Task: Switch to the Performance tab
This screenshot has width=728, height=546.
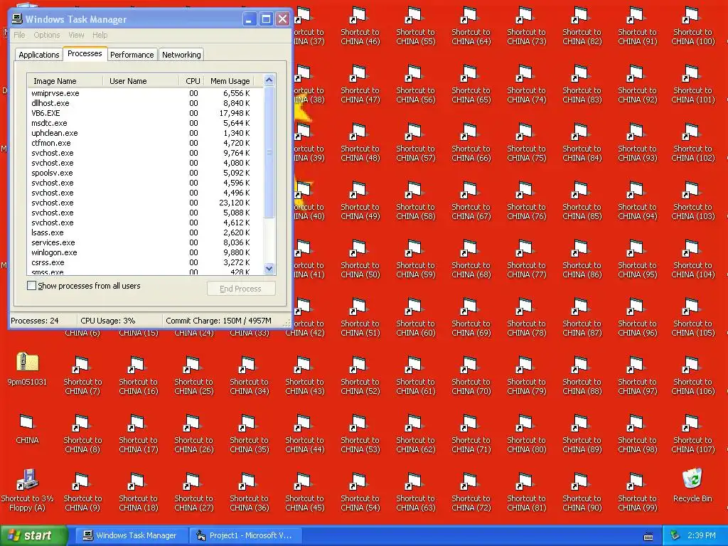Action: pos(132,55)
